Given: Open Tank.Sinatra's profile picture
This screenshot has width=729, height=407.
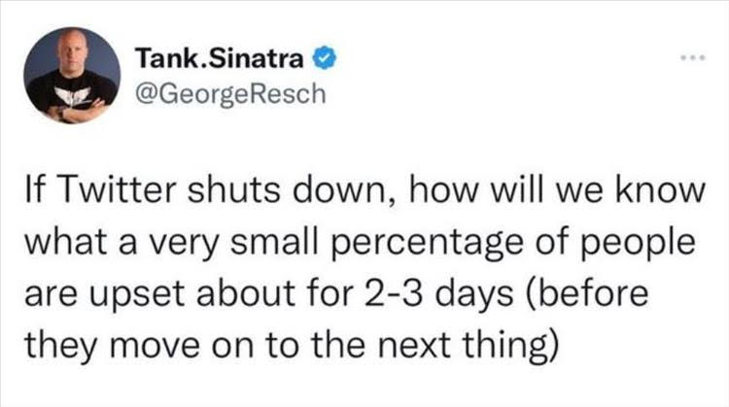Looking at the screenshot, I should pos(73,75).
